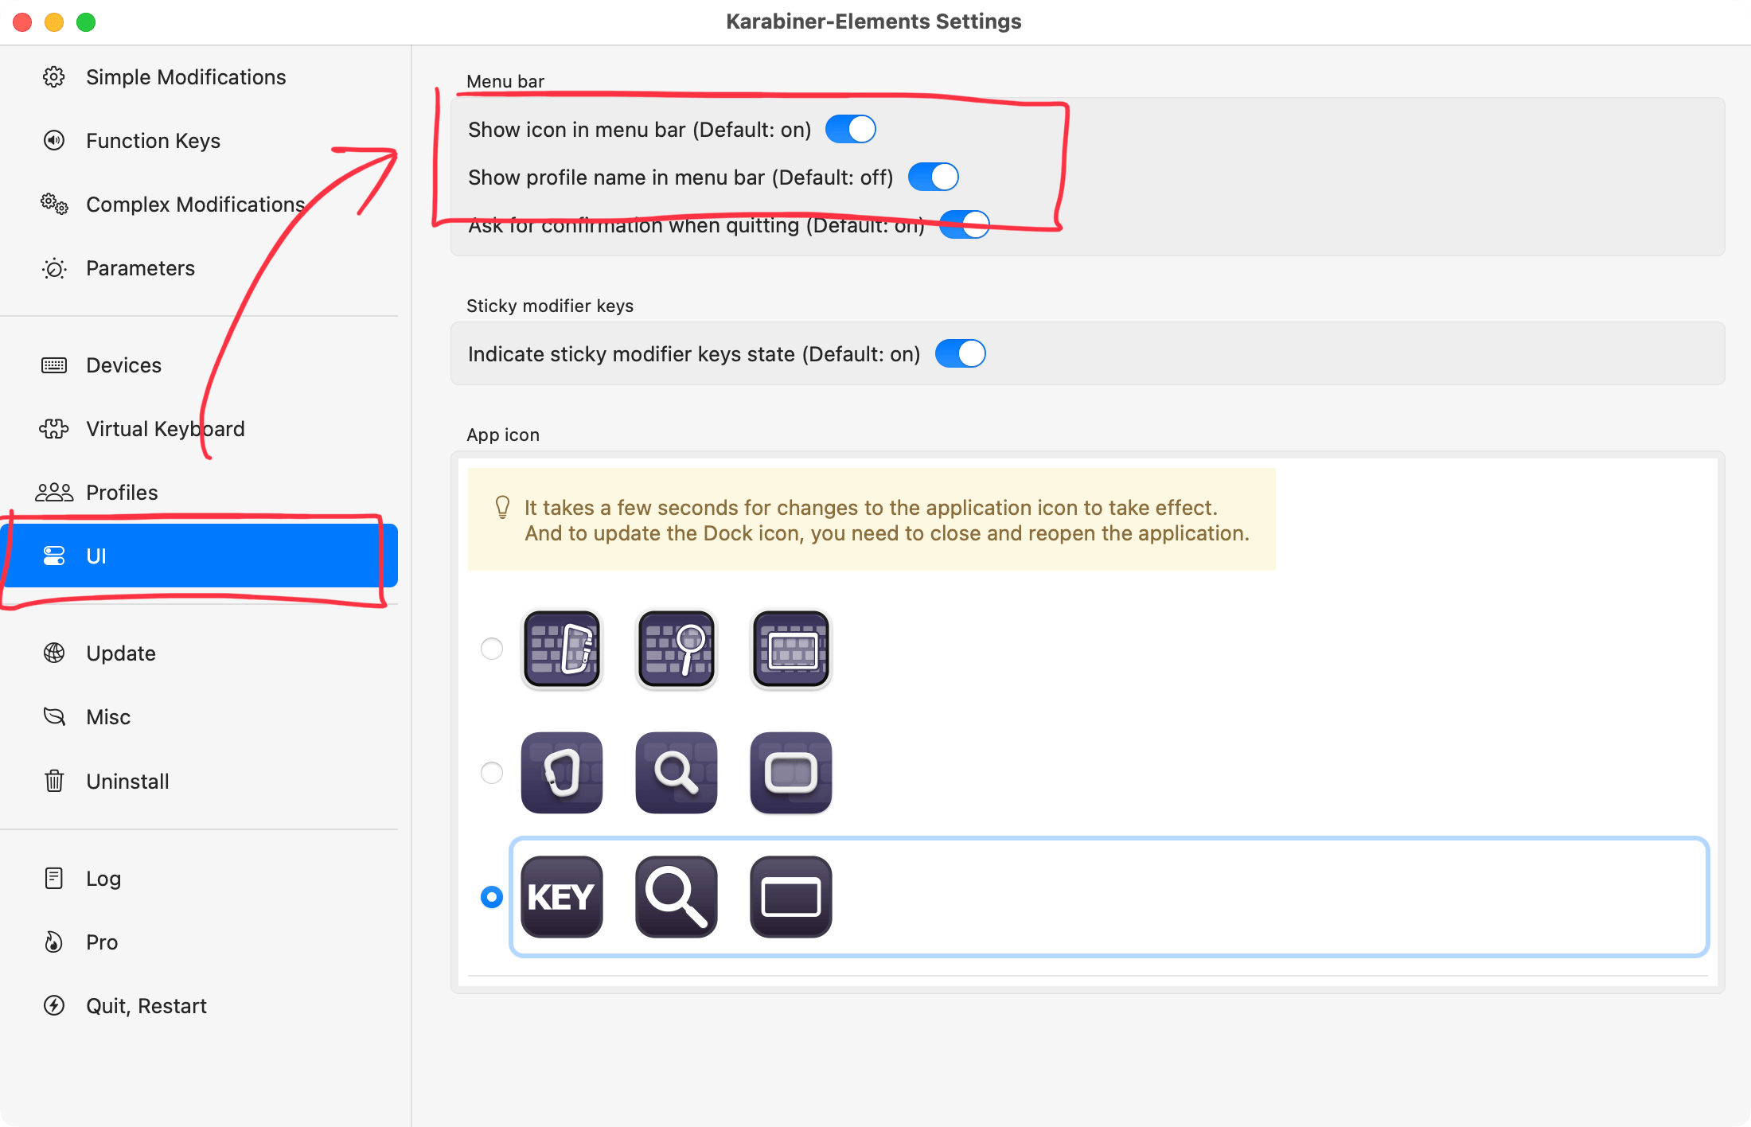
Task: Click the Simple Modifications sidebar icon
Action: point(53,76)
